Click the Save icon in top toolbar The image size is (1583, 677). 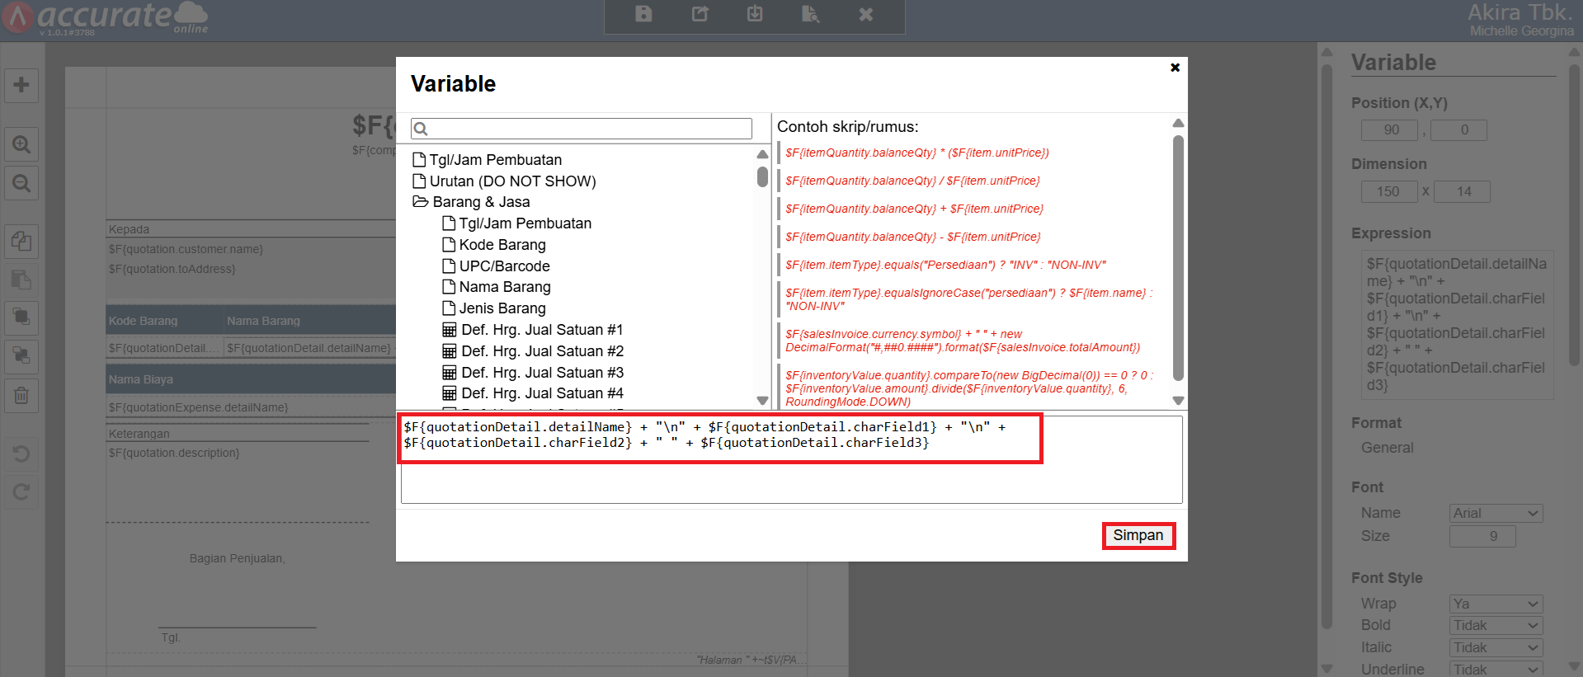tap(643, 14)
